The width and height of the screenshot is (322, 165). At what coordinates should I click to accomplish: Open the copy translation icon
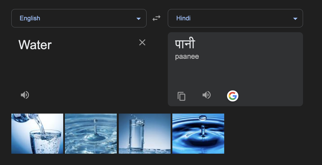point(181,96)
